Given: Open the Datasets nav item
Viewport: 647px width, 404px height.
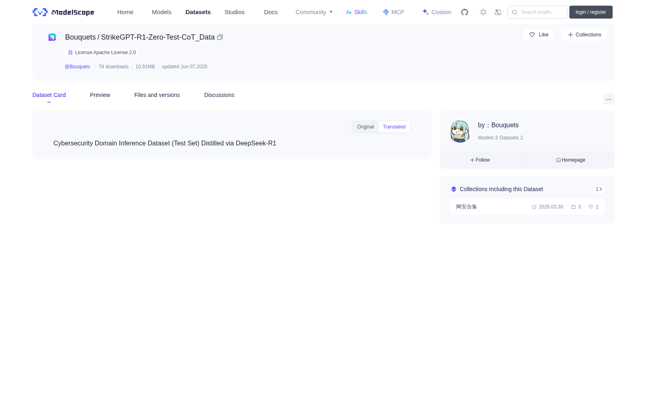Looking at the screenshot, I should (198, 12).
